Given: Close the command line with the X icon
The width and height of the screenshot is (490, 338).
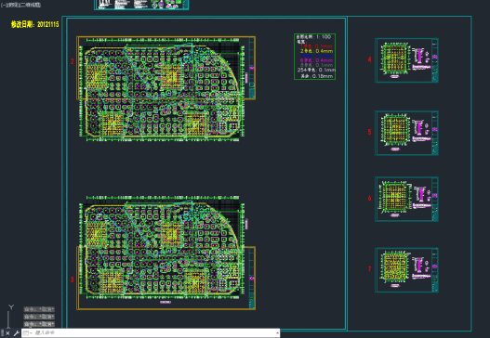Looking at the screenshot, I should (7, 333).
